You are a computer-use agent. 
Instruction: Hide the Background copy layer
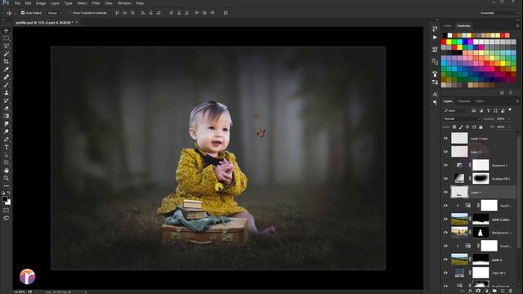click(x=445, y=232)
